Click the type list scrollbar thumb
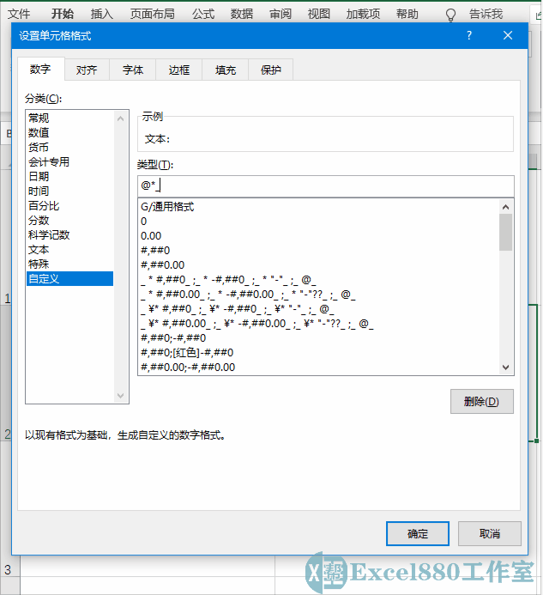Image resolution: width=543 pixels, height=595 pixels. coord(506,232)
